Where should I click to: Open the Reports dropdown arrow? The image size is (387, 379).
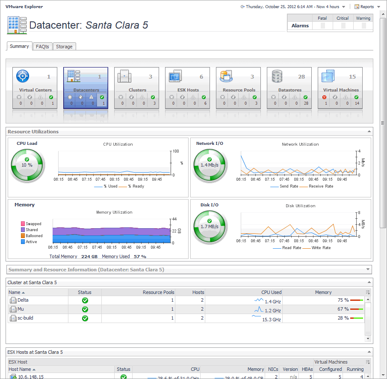(x=378, y=7)
